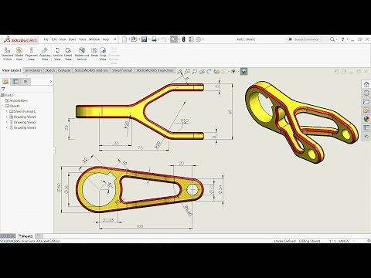Open the Tools menu
The image size is (371, 278).
coord(83,39)
